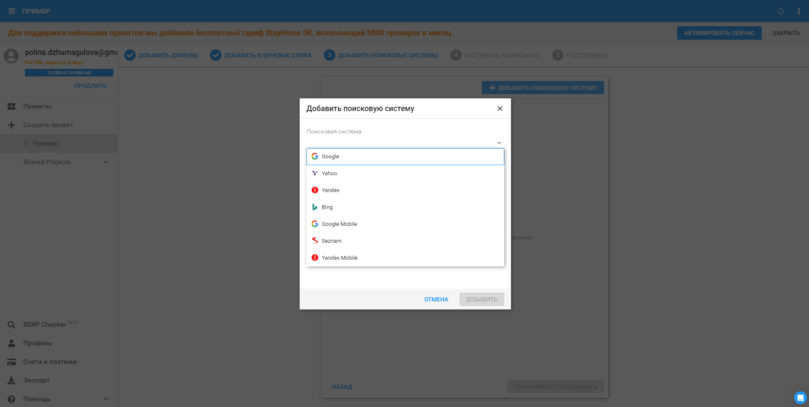The image size is (809, 407).
Task: Click the Google logo in the list
Action: pos(315,156)
